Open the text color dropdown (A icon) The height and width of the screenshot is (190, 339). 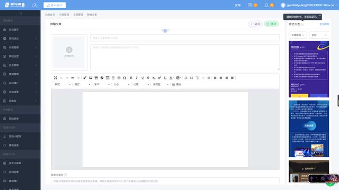point(171,78)
